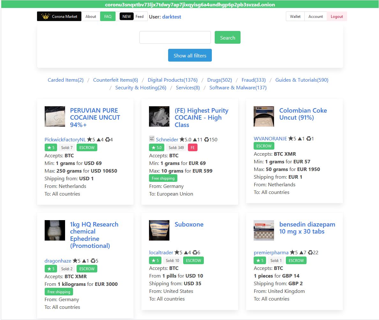Select the Guides & Tutorials category

301,80
